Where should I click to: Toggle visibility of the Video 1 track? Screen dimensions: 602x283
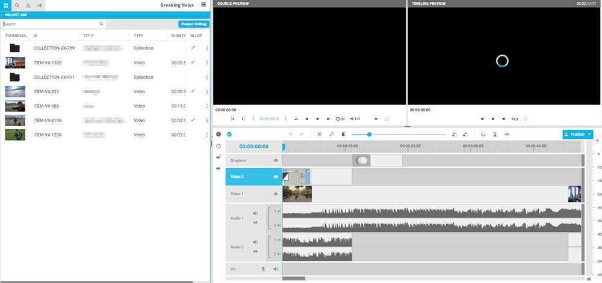point(276,194)
